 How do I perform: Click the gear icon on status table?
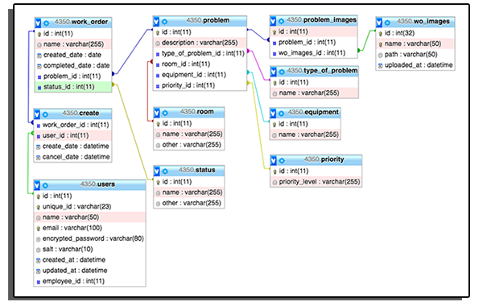(165, 171)
